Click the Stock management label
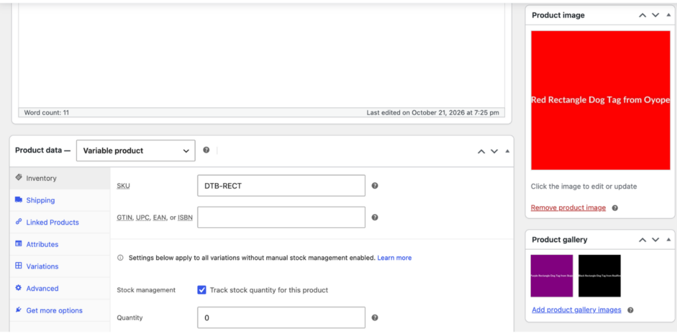 pos(146,290)
